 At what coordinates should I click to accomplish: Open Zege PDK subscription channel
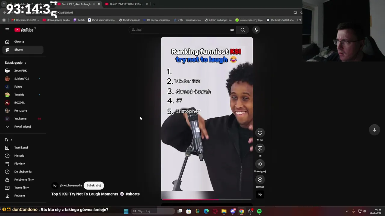coord(23,71)
